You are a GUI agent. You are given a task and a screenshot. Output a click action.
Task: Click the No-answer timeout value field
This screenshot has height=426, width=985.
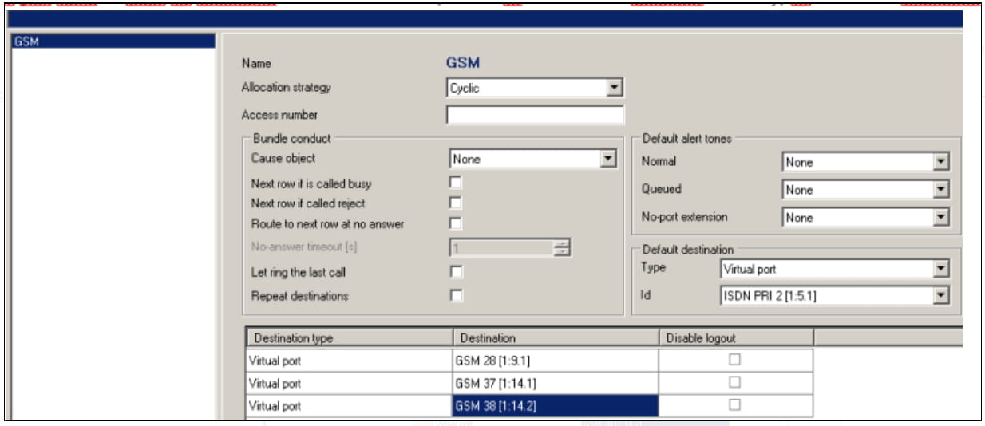tap(503, 248)
